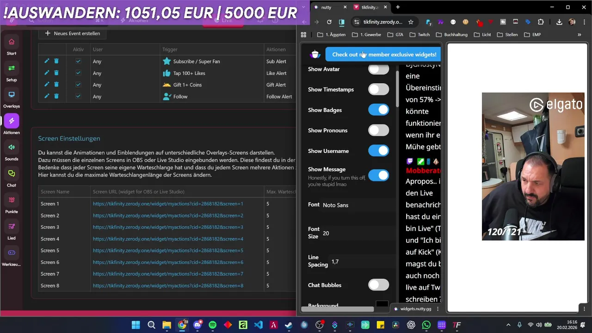Open the Twitch bookmark folder
The width and height of the screenshot is (592, 333).
(x=419, y=35)
